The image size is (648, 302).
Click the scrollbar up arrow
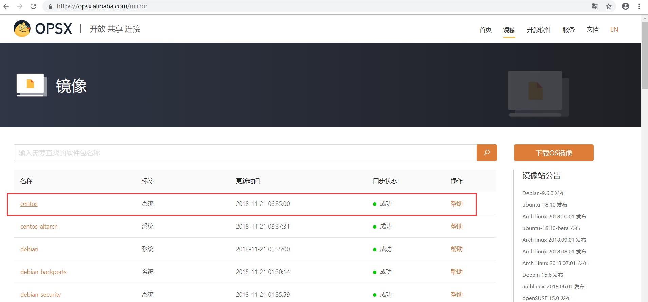click(645, 18)
